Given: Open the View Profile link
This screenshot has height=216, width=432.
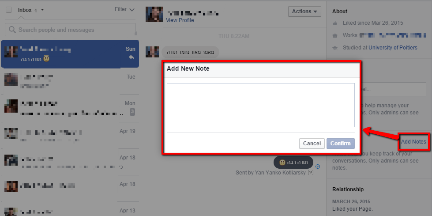Looking at the screenshot, I should coord(180,20).
